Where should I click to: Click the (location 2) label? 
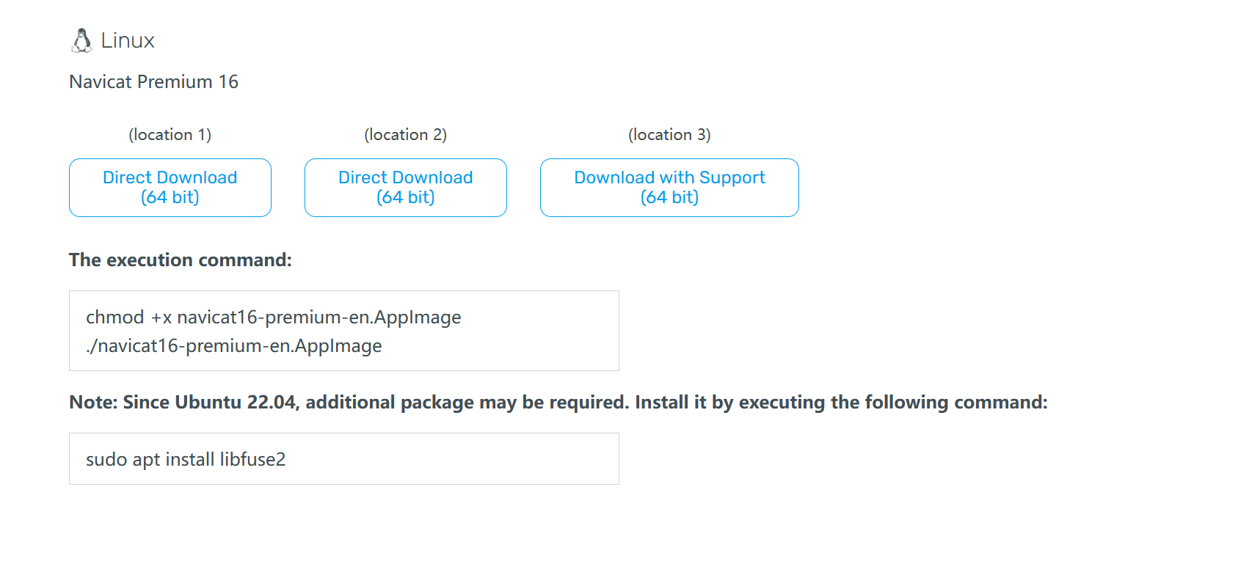[405, 135]
